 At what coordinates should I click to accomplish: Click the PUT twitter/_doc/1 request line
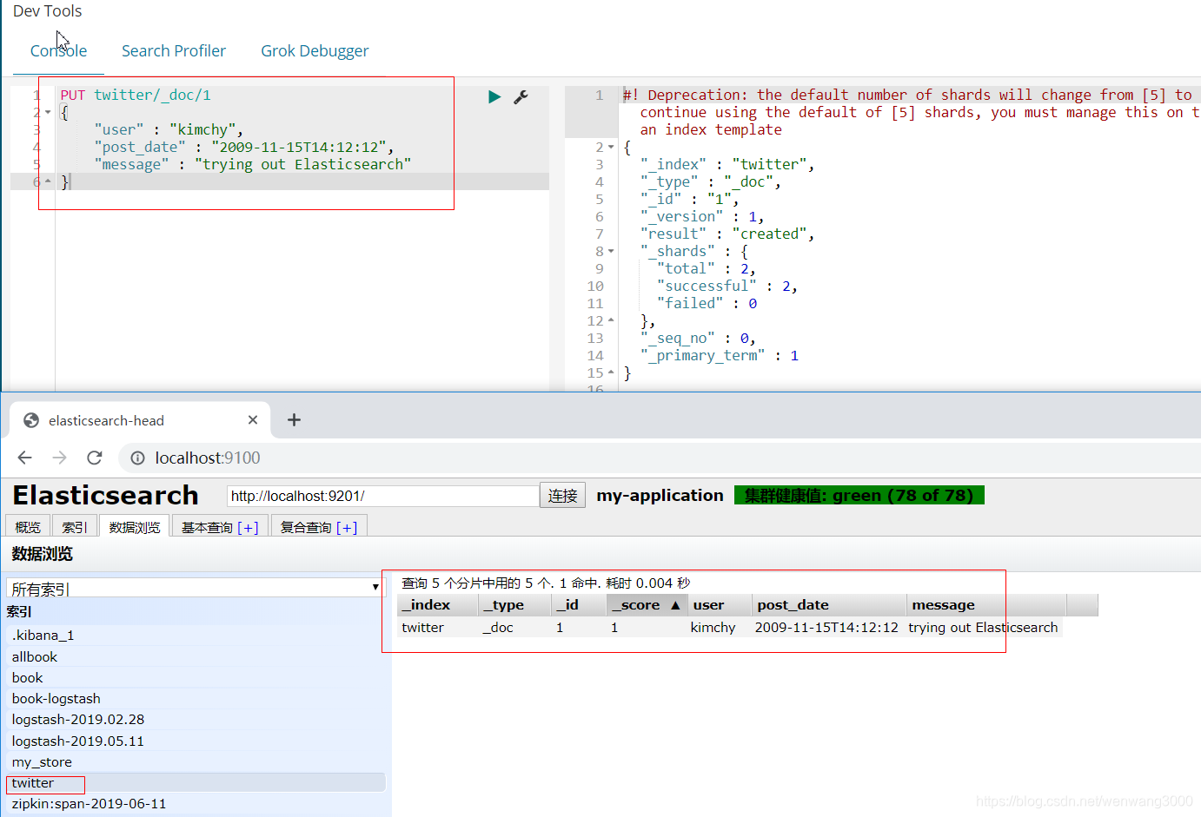(136, 95)
